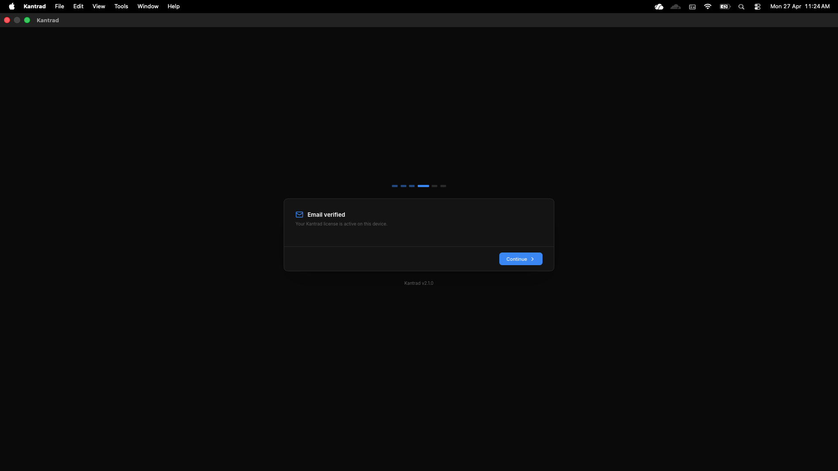The width and height of the screenshot is (838, 471).
Task: Show battery status in menu bar
Action: [x=725, y=7]
